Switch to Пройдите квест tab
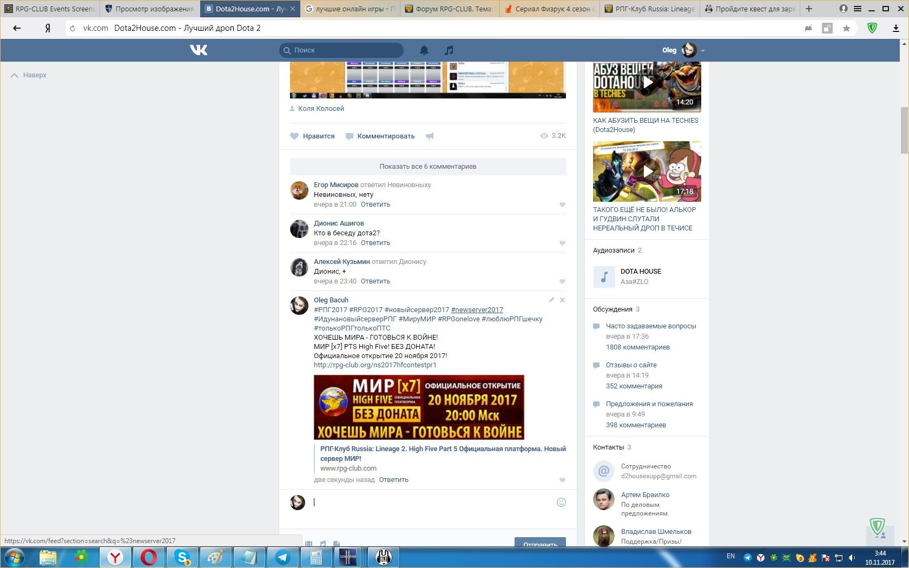Image resolution: width=909 pixels, height=568 pixels. click(x=750, y=9)
